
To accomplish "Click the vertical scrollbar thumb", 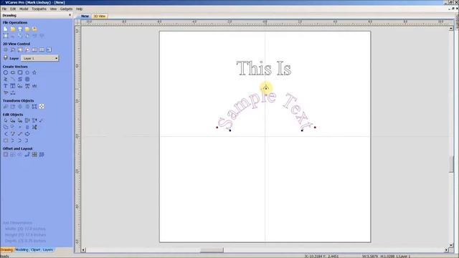I will point(451,164).
